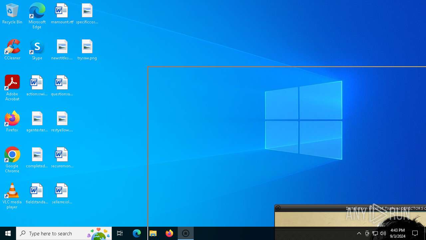Select the specificcos... image file

(87, 14)
